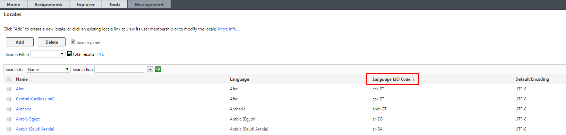Click the Total results: 141 text
Image resolution: width=566 pixels, height=135 pixels.
[88, 54]
